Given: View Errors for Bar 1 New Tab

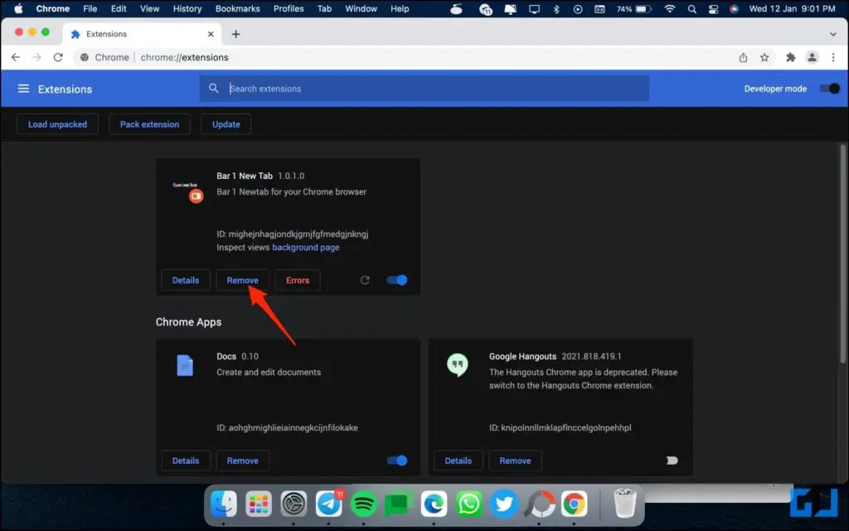Looking at the screenshot, I should click(298, 280).
